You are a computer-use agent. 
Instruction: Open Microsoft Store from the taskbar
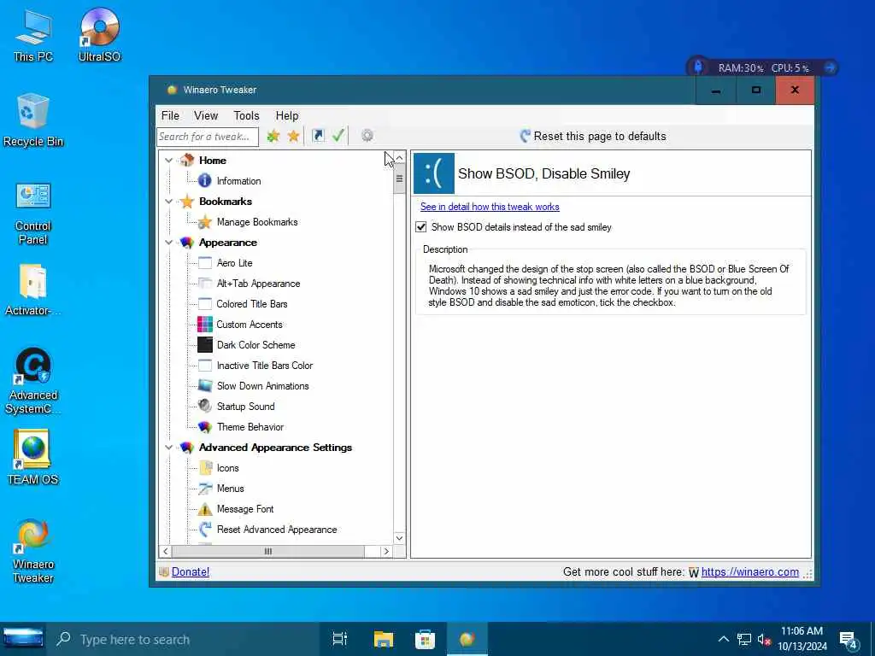(426, 639)
